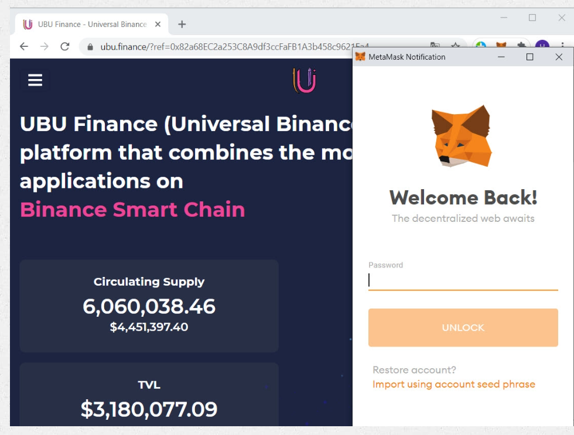574x435 pixels.
Task: Open the purple profile avatar menu
Action: pyautogui.click(x=542, y=44)
